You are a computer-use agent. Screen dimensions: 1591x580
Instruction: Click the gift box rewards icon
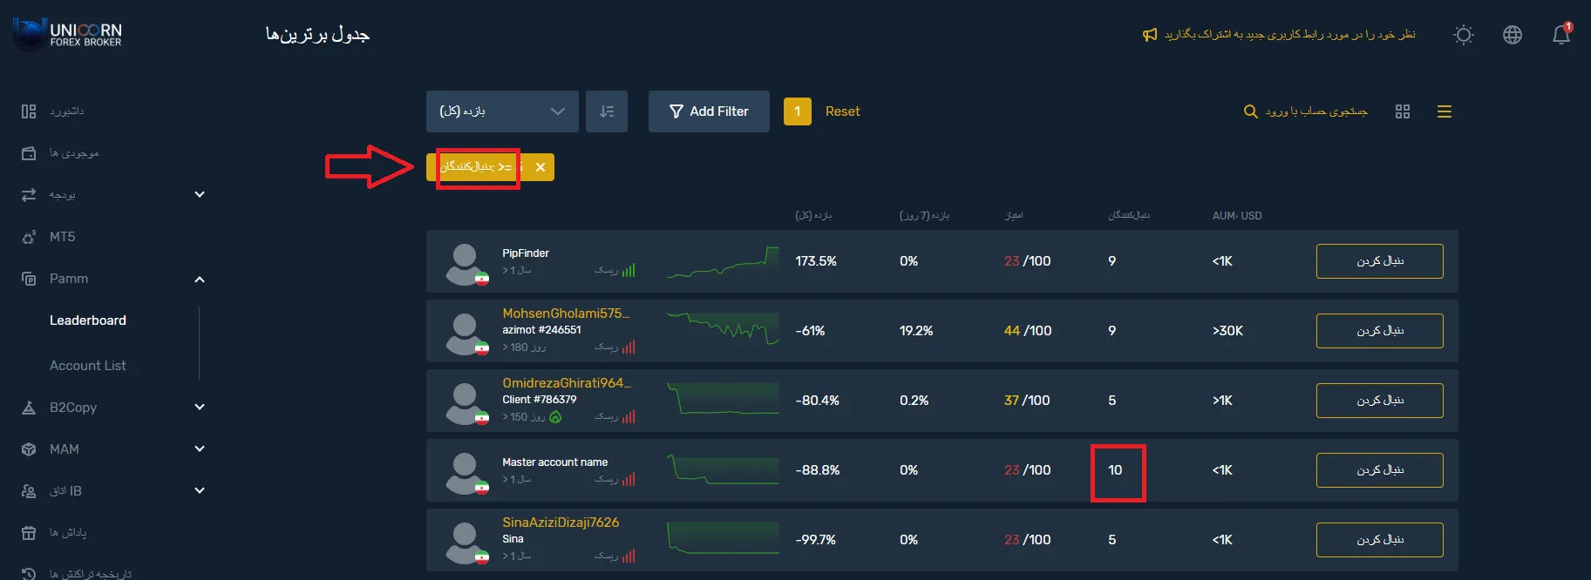click(29, 533)
